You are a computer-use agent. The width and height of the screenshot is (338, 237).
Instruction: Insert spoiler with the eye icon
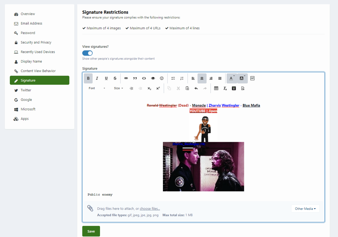[x=153, y=78]
